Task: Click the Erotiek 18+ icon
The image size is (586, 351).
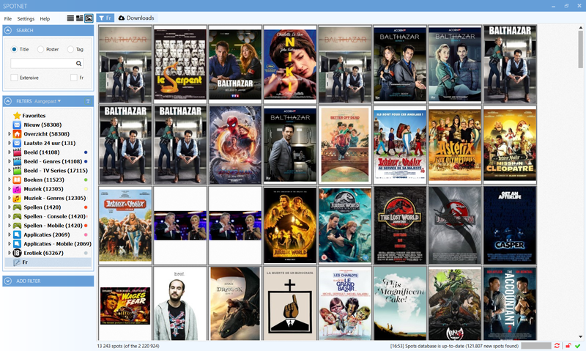Action: pos(17,253)
